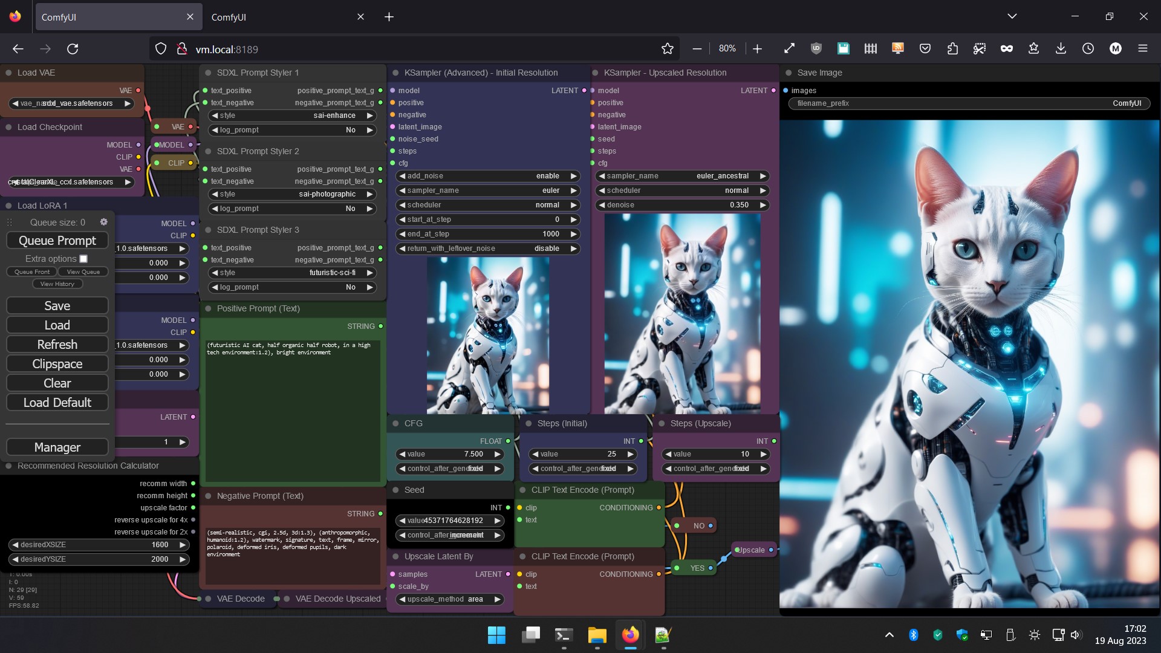Click the browser back arrow
The height and width of the screenshot is (653, 1161).
point(18,49)
